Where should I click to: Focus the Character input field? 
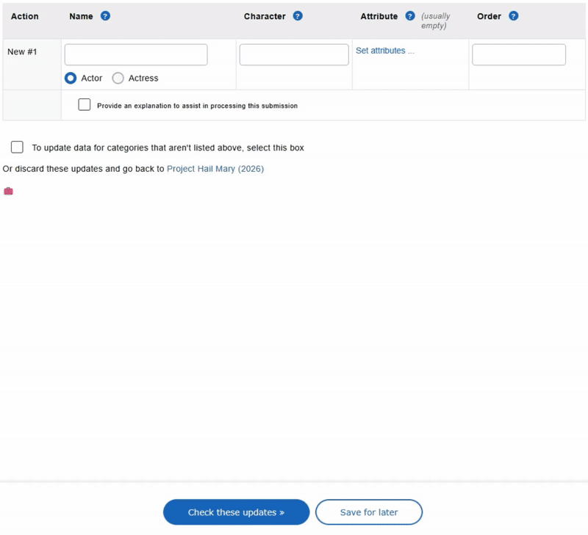pos(294,54)
